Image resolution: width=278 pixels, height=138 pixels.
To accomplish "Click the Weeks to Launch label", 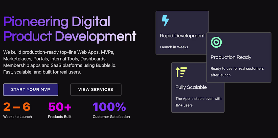I will click(17, 117).
